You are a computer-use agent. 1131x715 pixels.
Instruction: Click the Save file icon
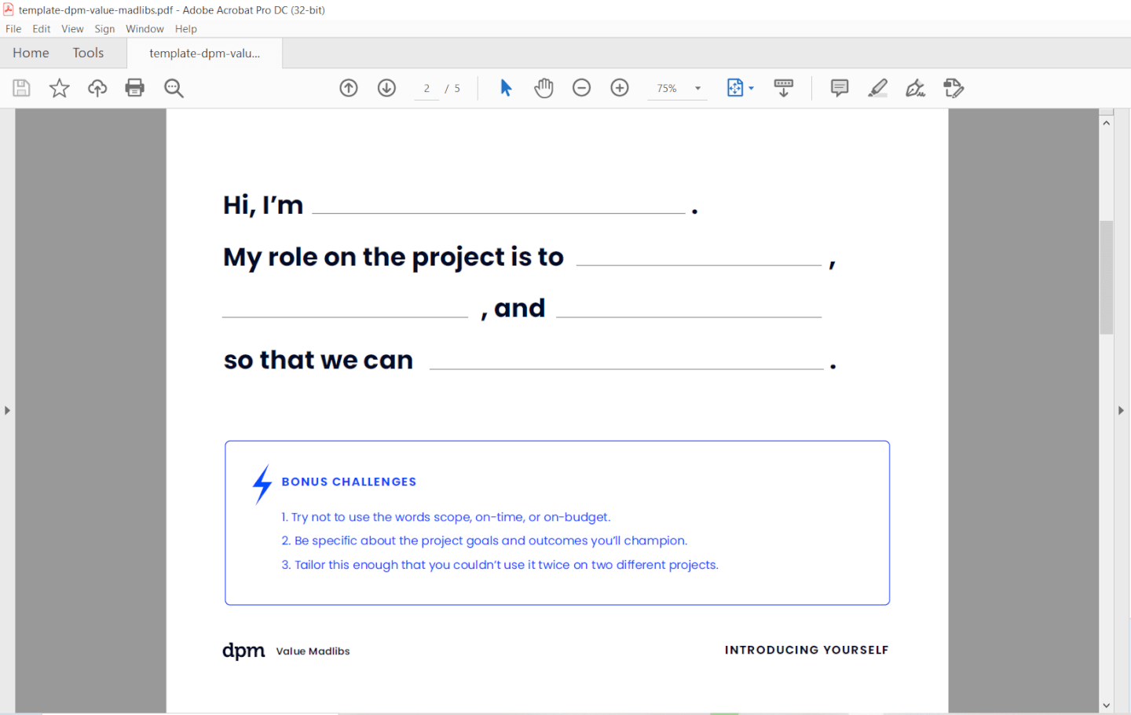[x=21, y=88]
